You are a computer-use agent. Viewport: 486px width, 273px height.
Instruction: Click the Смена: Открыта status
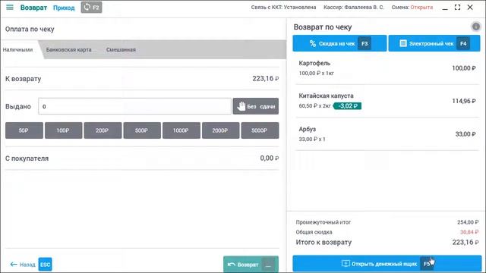pos(412,8)
